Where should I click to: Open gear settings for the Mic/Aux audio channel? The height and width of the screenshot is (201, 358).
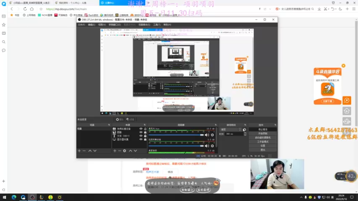coord(212,135)
